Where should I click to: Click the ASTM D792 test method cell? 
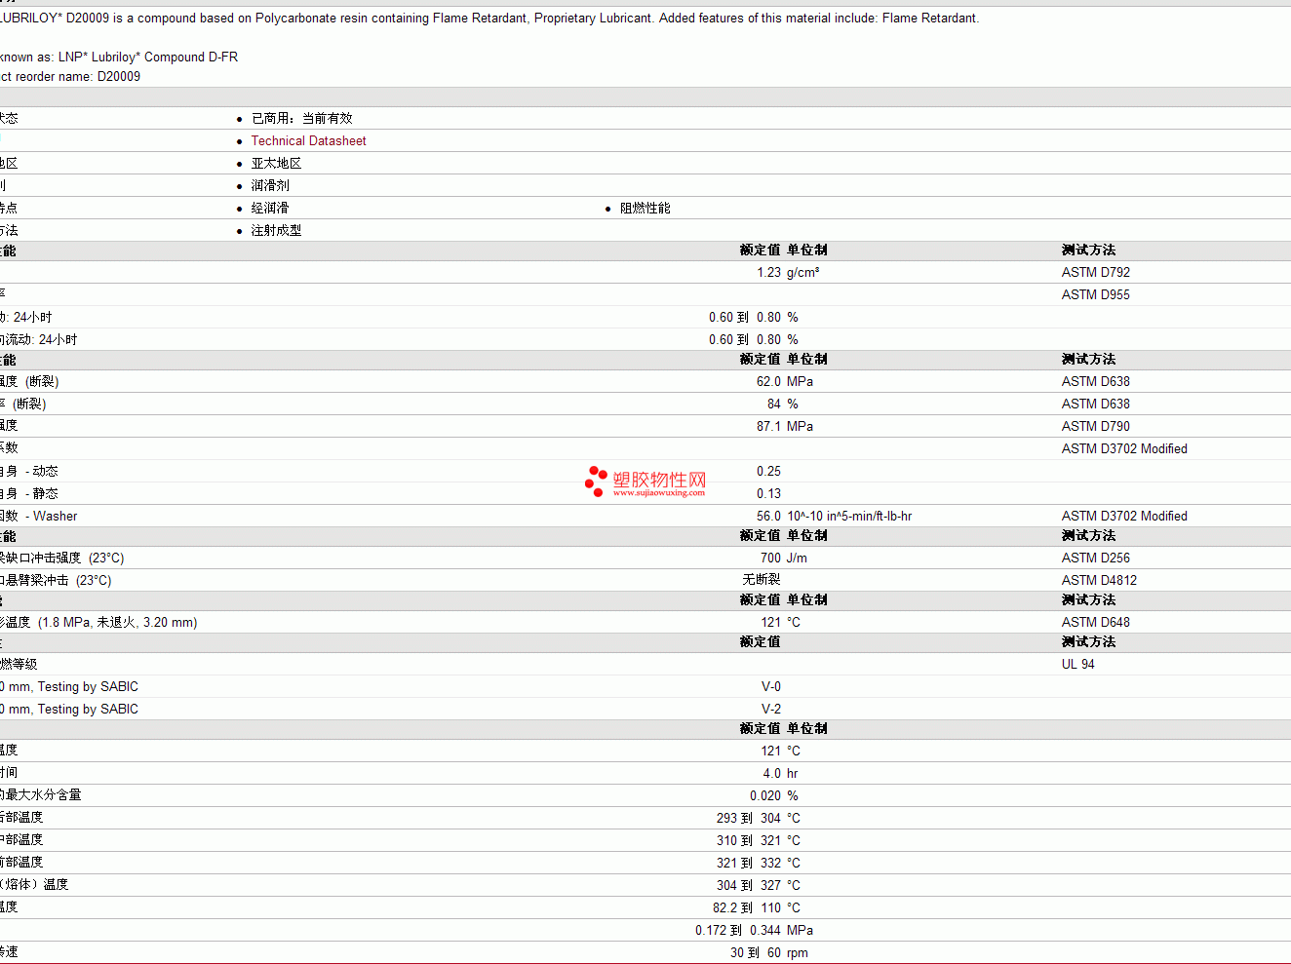click(x=1096, y=272)
